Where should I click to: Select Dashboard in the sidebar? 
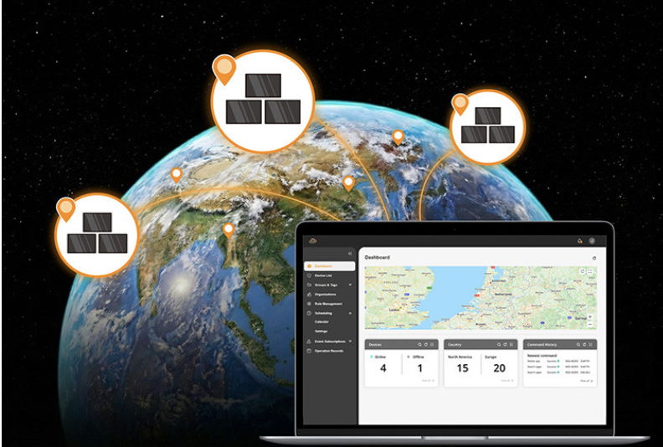(329, 266)
